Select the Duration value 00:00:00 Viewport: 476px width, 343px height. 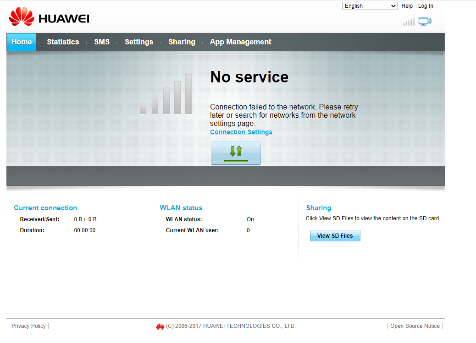85,230
